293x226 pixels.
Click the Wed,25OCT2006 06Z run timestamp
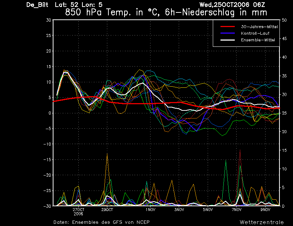click(x=232, y=4)
